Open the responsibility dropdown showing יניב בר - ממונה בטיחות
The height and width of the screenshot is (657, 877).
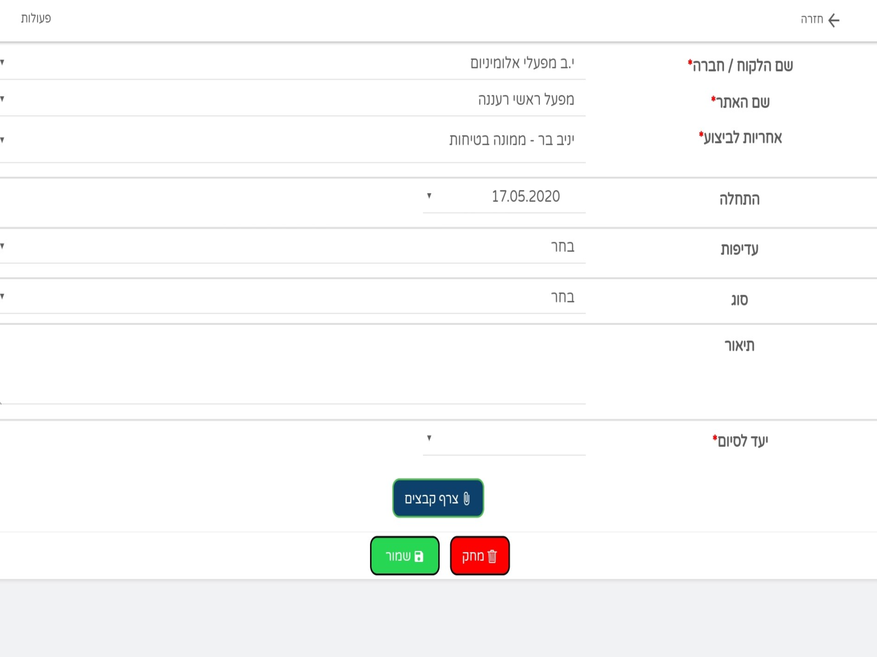292,140
